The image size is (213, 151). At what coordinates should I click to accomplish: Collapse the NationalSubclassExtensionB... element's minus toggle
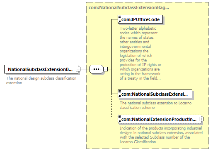coord(78,69)
